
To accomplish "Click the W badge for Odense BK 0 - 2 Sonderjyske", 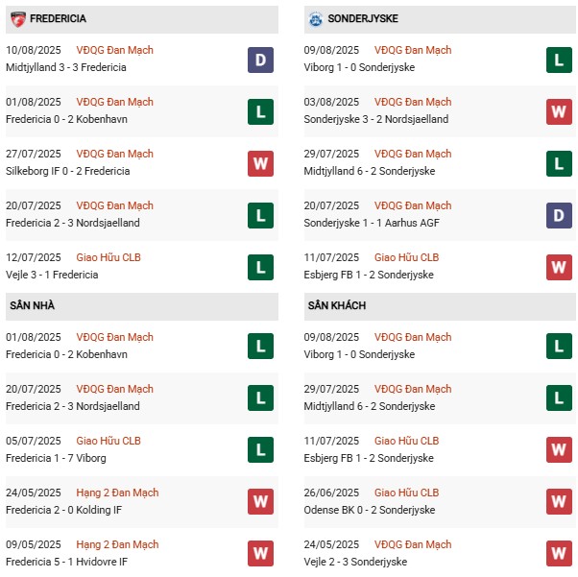I will (559, 502).
